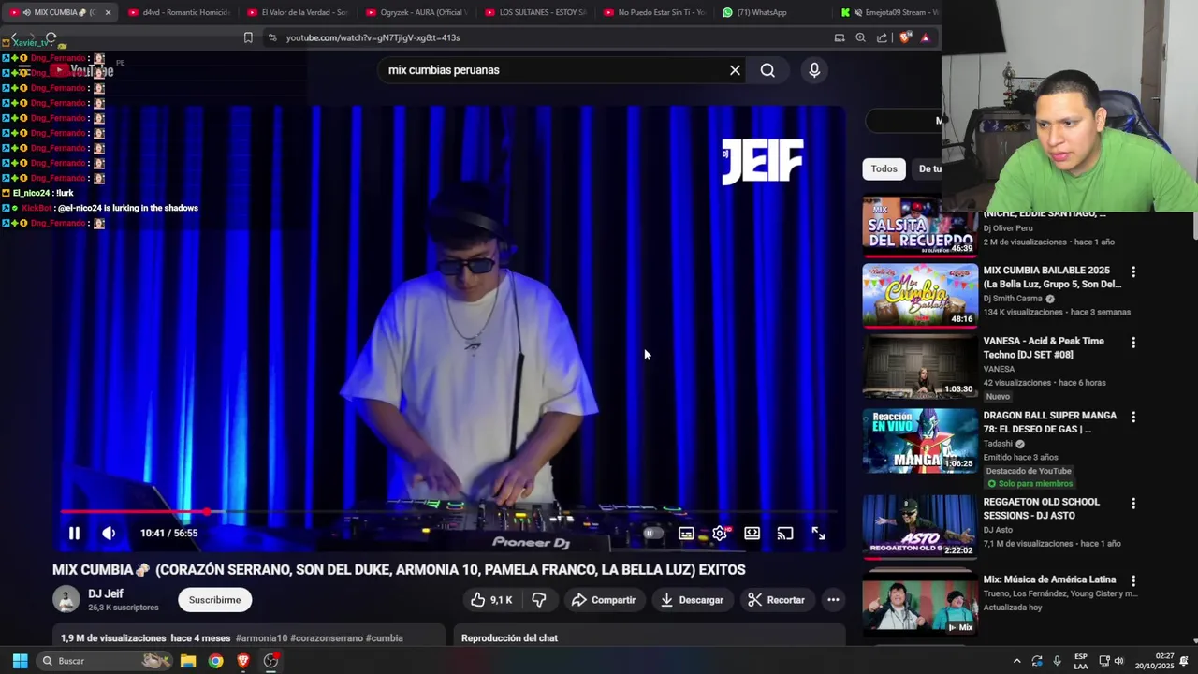Open DJ Jeif channel avatar

pyautogui.click(x=66, y=599)
